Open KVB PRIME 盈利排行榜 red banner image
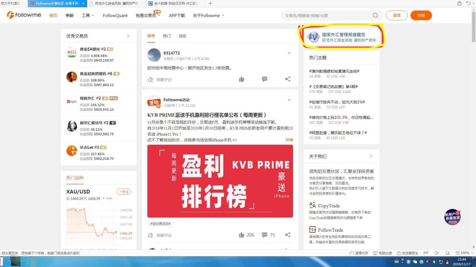This screenshot has width=476, height=267. click(x=220, y=181)
